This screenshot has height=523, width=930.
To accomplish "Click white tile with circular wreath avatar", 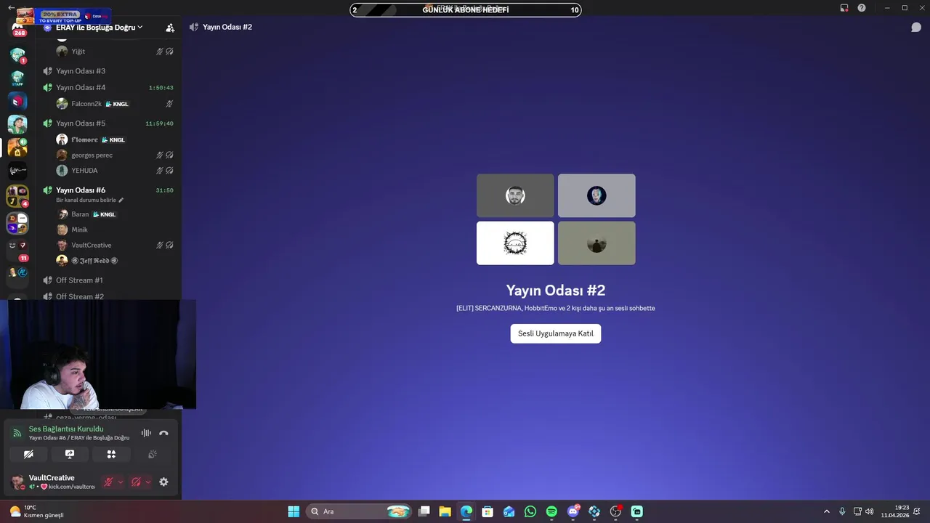I will coord(515,243).
